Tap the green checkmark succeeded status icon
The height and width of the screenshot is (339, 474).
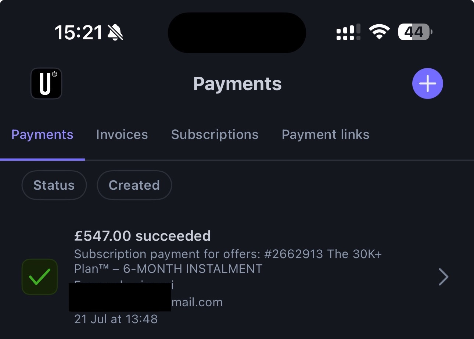[x=40, y=277]
